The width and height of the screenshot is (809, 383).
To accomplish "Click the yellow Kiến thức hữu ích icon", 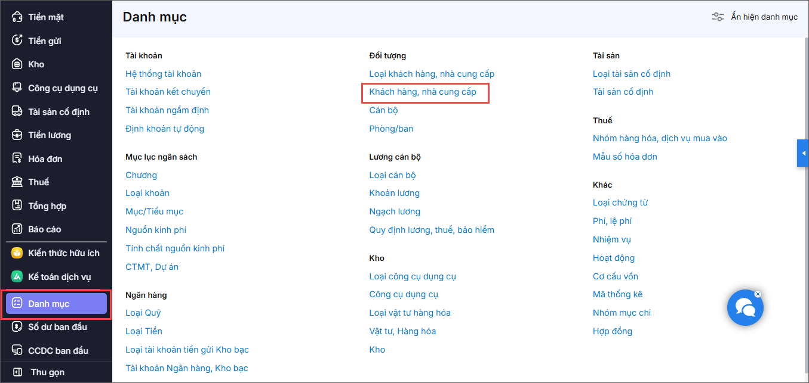I will pyautogui.click(x=17, y=253).
